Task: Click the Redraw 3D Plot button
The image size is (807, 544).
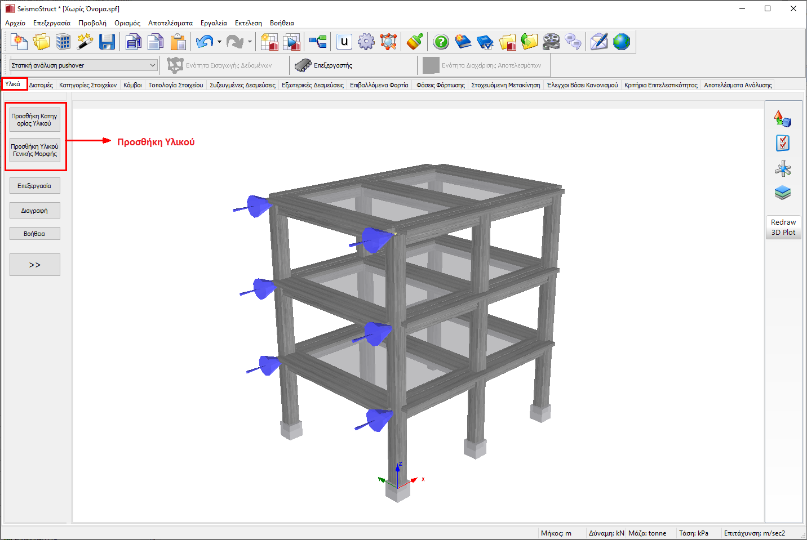Action: [x=783, y=228]
